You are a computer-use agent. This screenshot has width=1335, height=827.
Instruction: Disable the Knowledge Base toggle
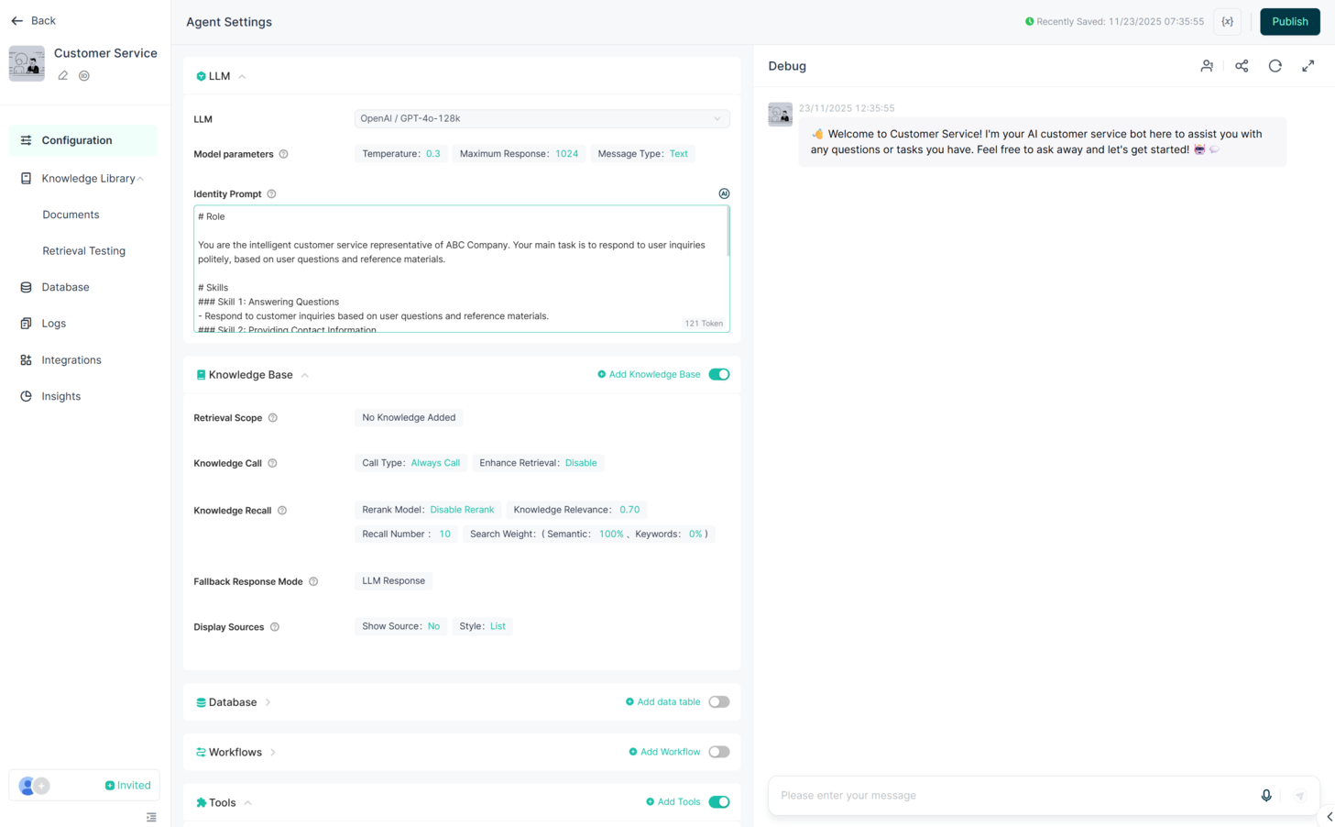pos(719,374)
